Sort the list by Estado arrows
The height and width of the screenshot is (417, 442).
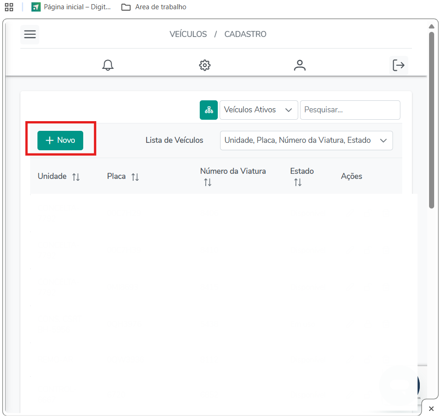point(298,183)
